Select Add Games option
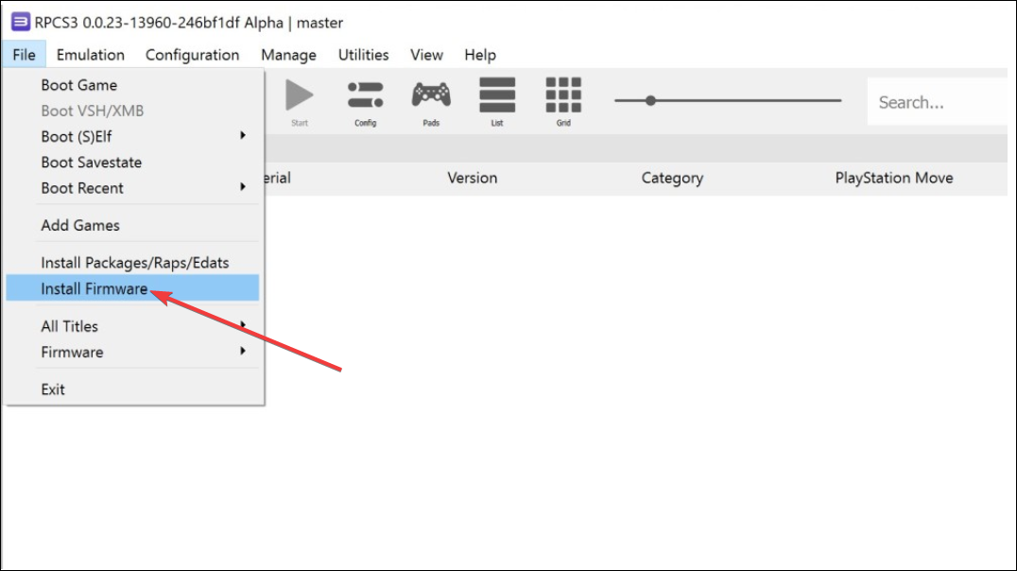Screen dimensions: 1017x571 [80, 225]
